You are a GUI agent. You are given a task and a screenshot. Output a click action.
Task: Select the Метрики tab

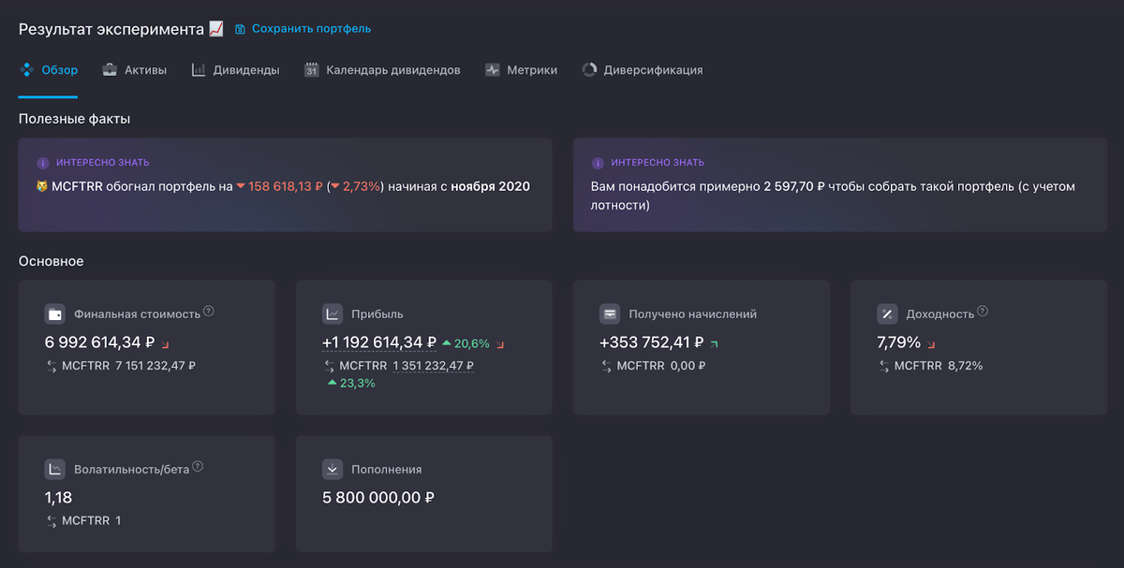tap(521, 70)
